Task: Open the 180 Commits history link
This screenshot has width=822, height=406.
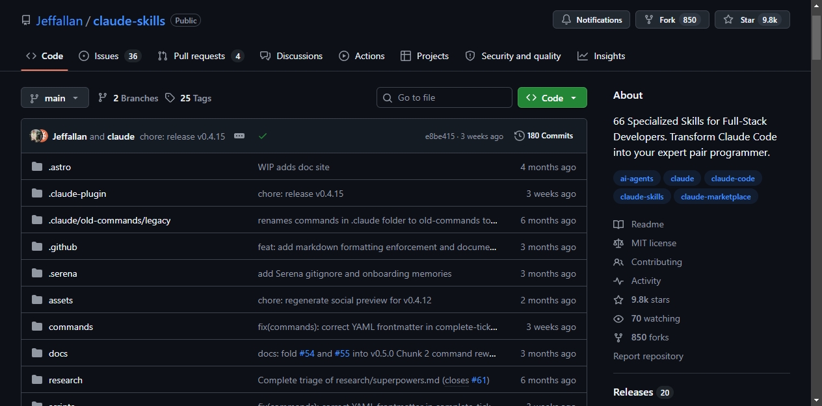Action: point(544,136)
